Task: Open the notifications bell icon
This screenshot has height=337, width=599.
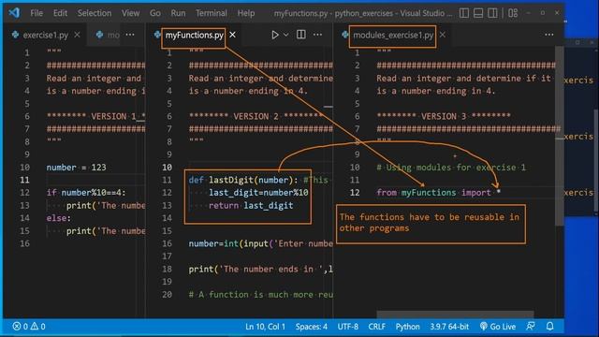Action: tap(549, 327)
